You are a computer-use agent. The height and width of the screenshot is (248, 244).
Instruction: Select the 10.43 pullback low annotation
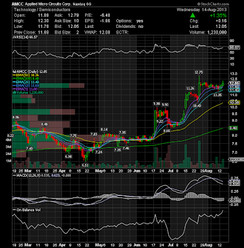tap(197, 105)
